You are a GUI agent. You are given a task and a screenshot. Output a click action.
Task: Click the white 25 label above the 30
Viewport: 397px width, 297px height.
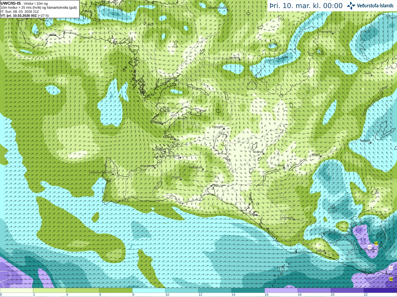(x=391, y=268)
